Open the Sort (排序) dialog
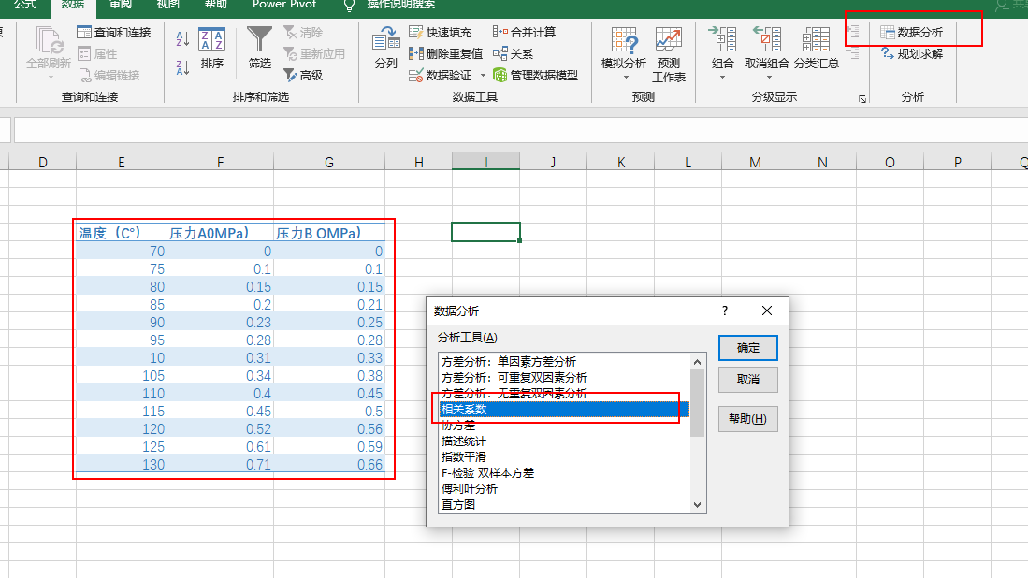The image size is (1028, 578). click(x=211, y=48)
